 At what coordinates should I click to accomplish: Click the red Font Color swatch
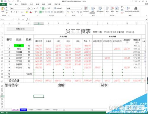coord(31,12)
